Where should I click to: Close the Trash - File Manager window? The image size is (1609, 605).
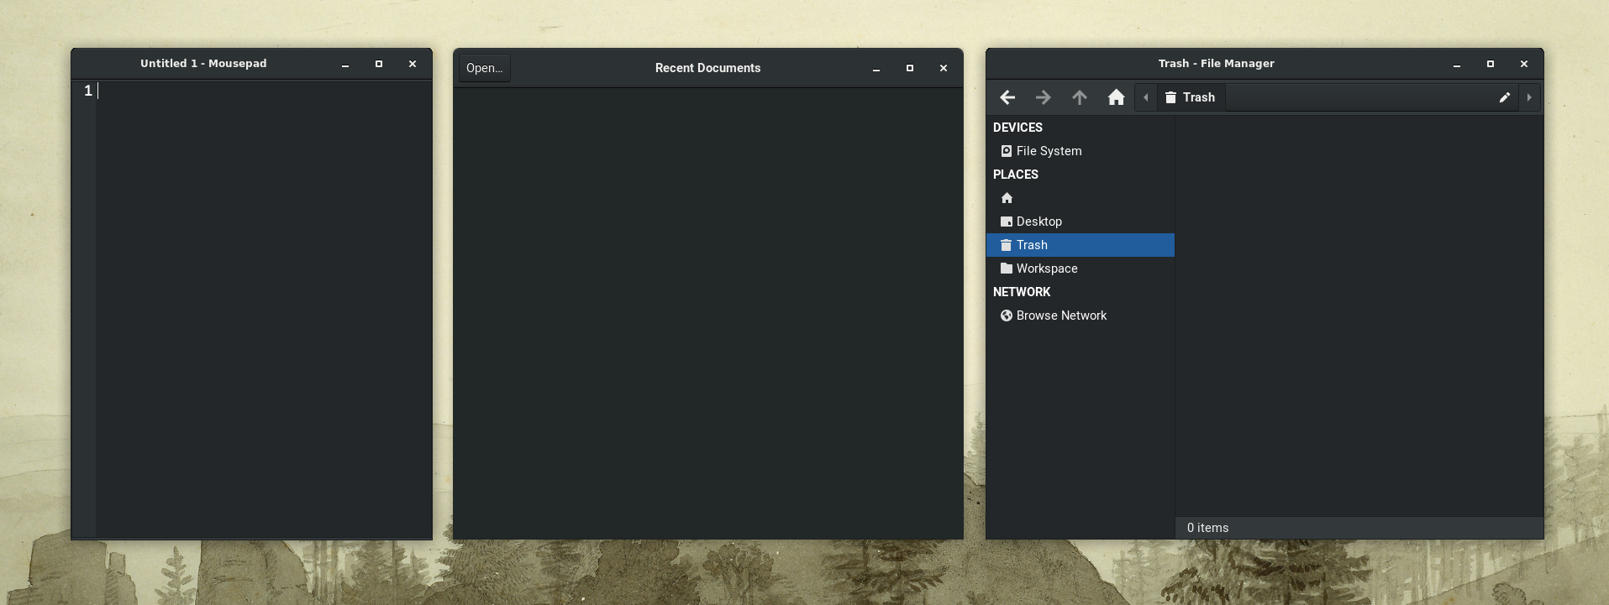(x=1524, y=64)
